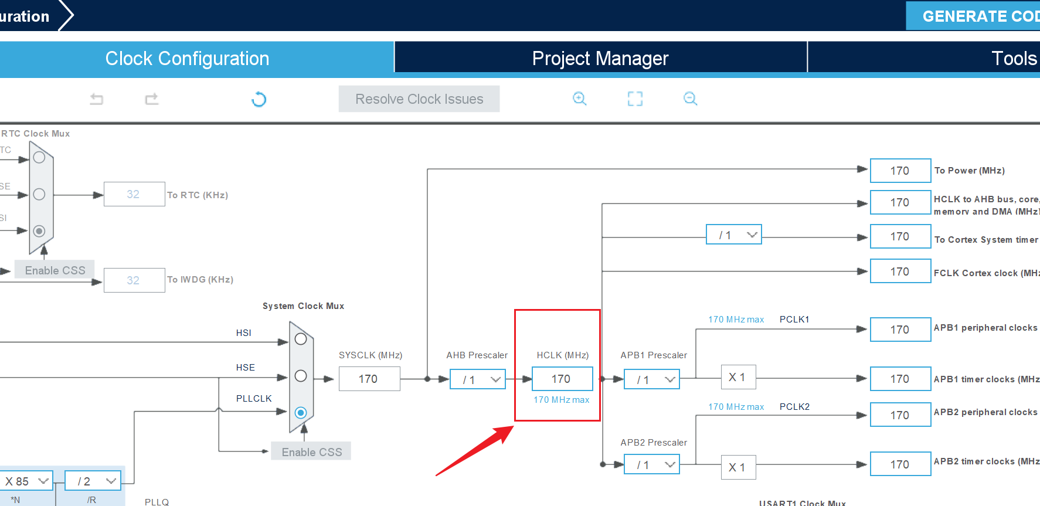This screenshot has width=1040, height=506.
Task: Click the HCLK to AHB bus value box
Action: [x=900, y=202]
